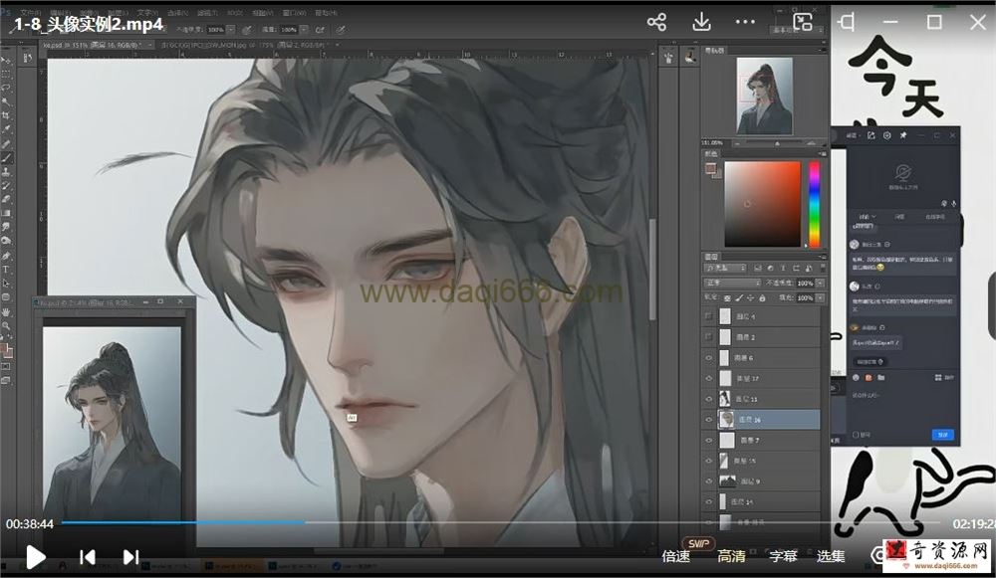Click rainbow hue slider strip
The image size is (996, 578).
(x=814, y=204)
